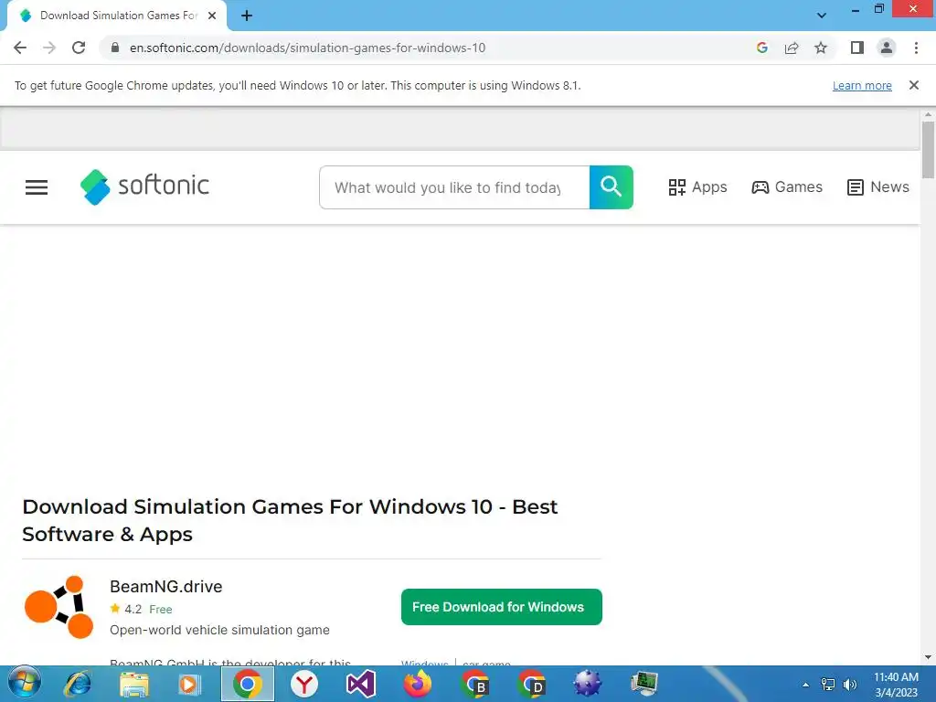
Task: Click the 'Open-world vehicle simulation game' description
Action: point(219,630)
